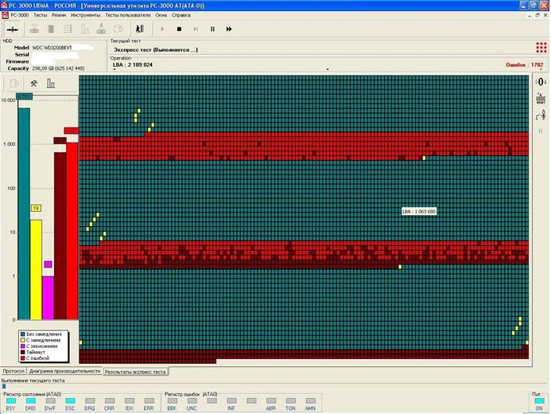Click the BBK error register indicator
This screenshot has width=551, height=414.
tap(173, 401)
